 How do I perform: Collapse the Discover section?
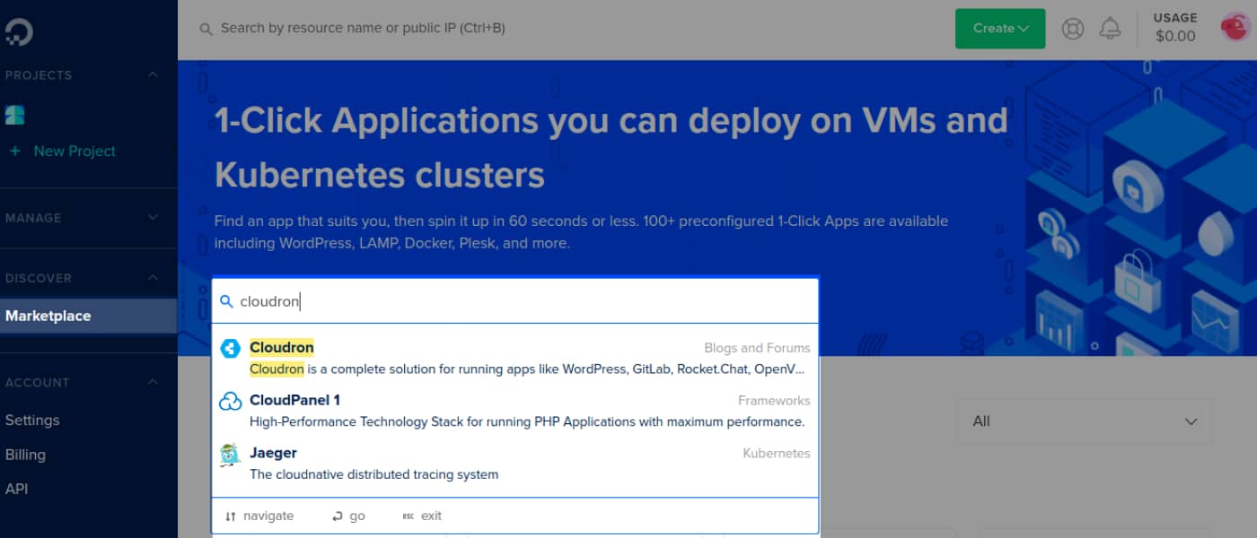coord(153,277)
